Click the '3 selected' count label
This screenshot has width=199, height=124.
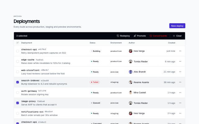22,36
